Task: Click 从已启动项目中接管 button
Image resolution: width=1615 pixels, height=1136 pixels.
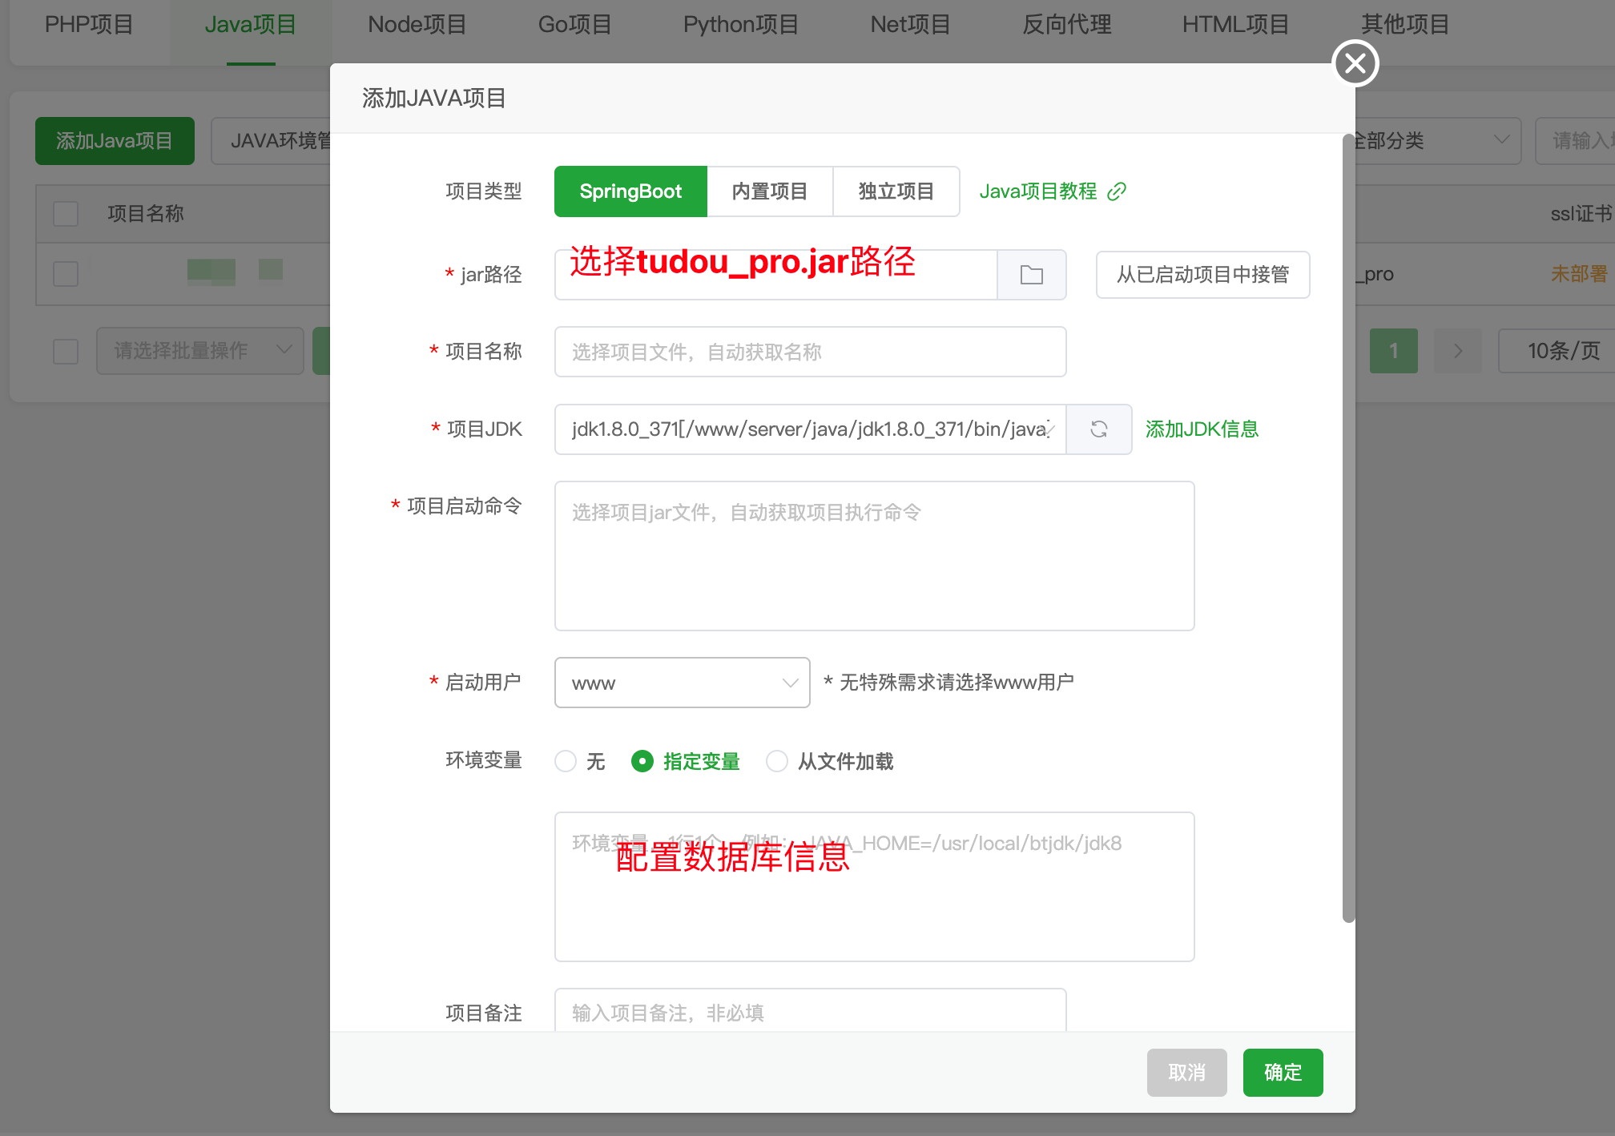Action: point(1202,275)
